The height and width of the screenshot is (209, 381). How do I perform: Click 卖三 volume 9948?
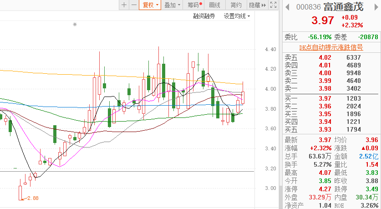point(354,73)
